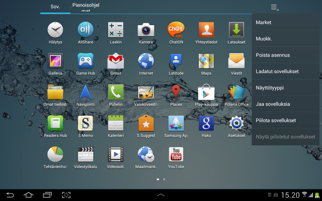Select Market from the menu
This screenshot has width=322, height=201.
(x=286, y=22)
